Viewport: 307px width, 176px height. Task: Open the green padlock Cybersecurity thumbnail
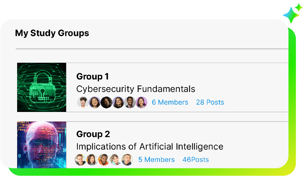[42, 87]
